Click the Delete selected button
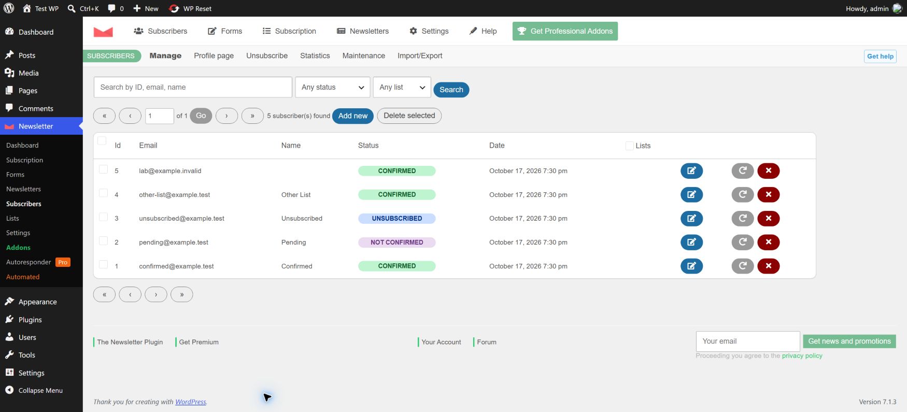 pyautogui.click(x=409, y=116)
